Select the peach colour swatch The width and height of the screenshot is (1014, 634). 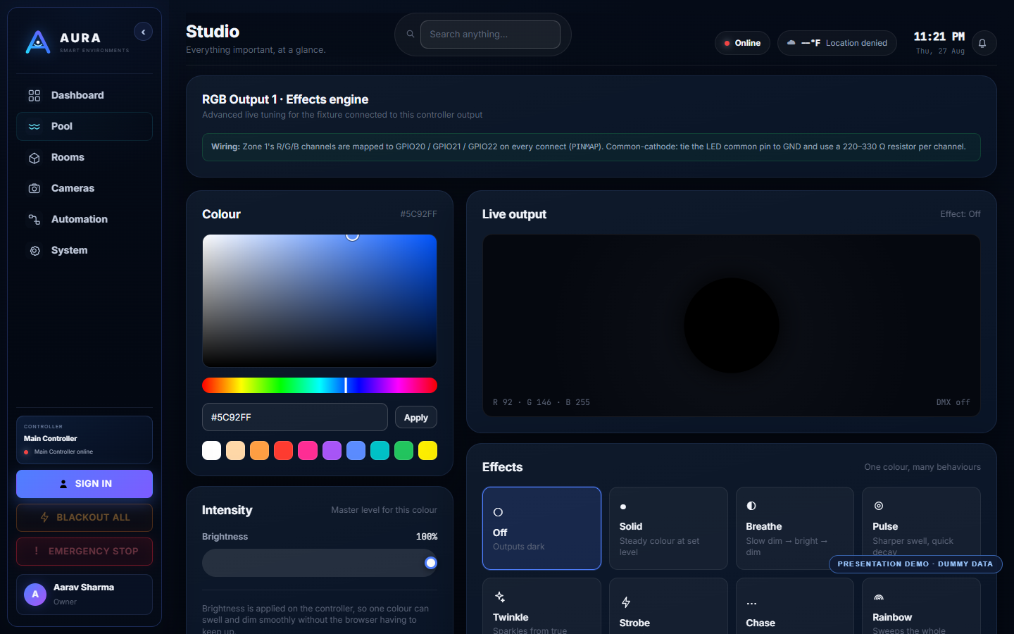(235, 450)
